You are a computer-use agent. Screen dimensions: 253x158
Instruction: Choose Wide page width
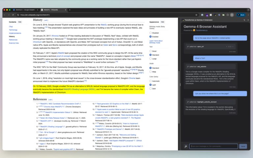(150, 72)
